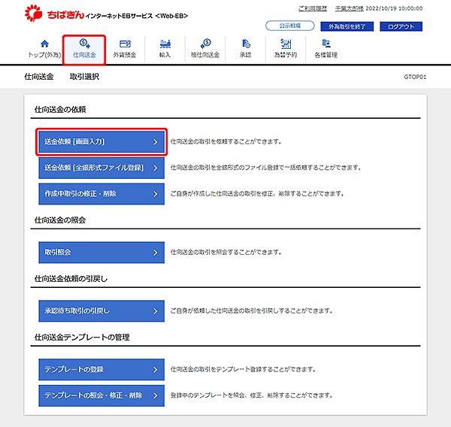Screen dimensions: 451x427
Task: Click 外為取引を終了 button
Action: (x=347, y=26)
